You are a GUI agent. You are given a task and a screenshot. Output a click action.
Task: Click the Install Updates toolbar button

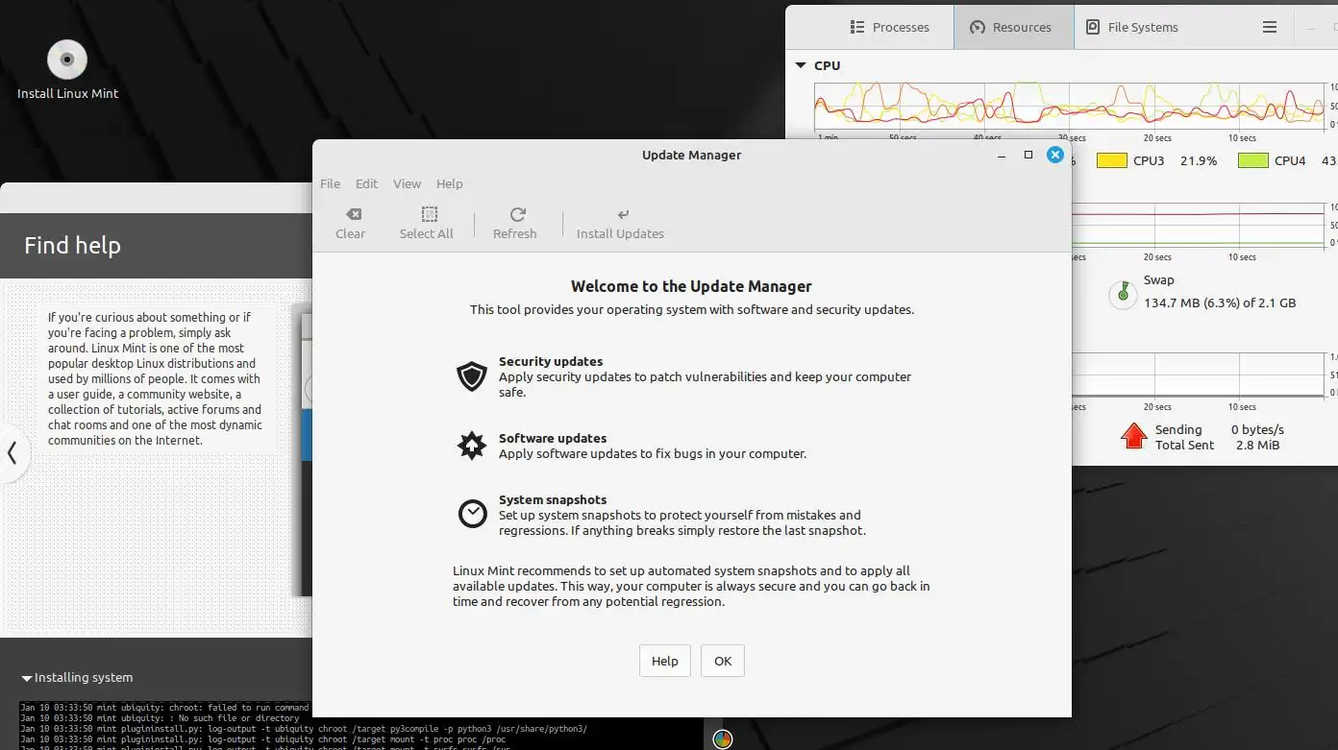tap(620, 223)
